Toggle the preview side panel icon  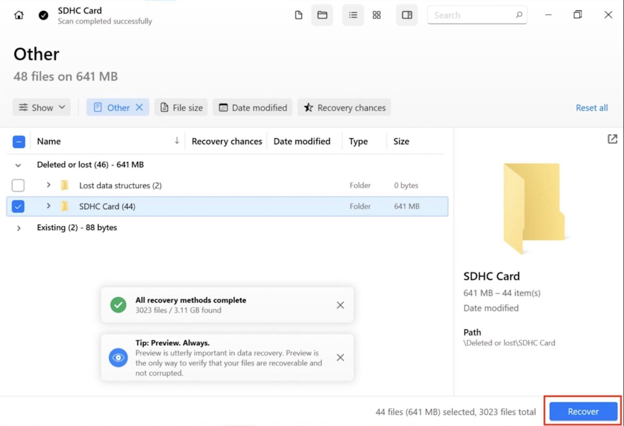pyautogui.click(x=407, y=15)
